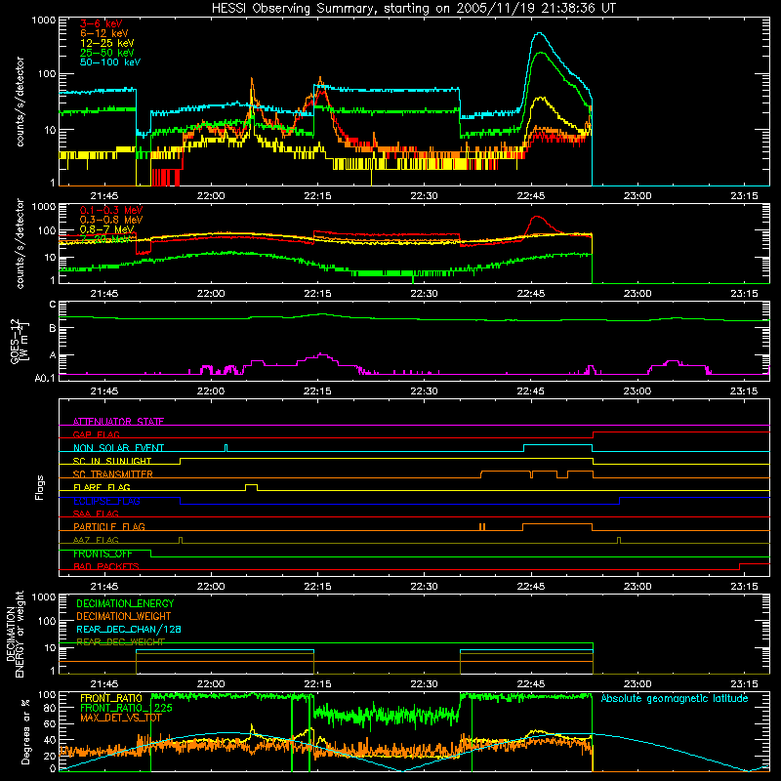Screen dimensions: 781x781
Task: Select the DECIMATION_WEIGHT legend label
Action: pos(124,616)
